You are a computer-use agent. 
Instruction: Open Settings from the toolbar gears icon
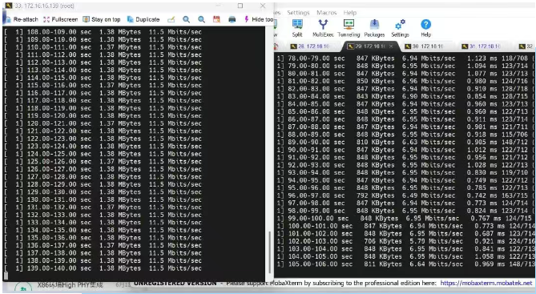pos(400,28)
